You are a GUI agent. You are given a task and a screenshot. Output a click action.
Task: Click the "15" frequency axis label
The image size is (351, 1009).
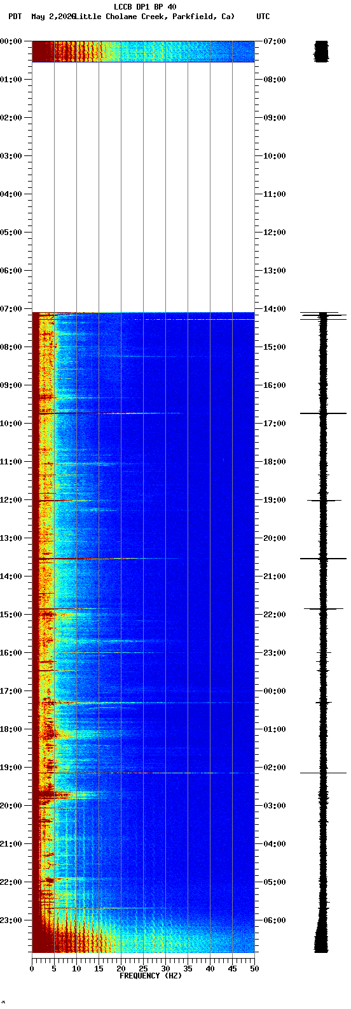click(x=99, y=969)
